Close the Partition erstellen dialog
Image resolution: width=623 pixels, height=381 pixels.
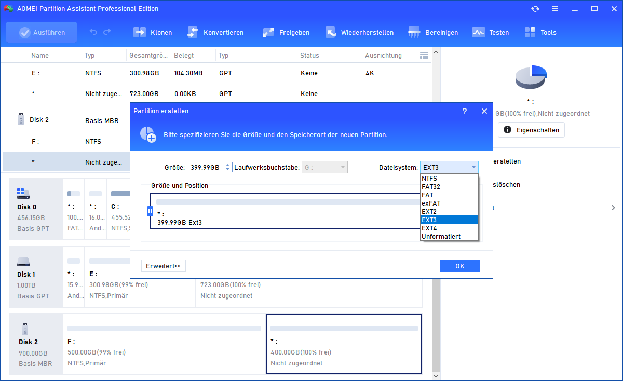point(484,111)
